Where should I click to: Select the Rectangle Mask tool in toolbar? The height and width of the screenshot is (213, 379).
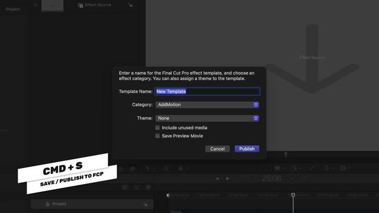coord(343,168)
